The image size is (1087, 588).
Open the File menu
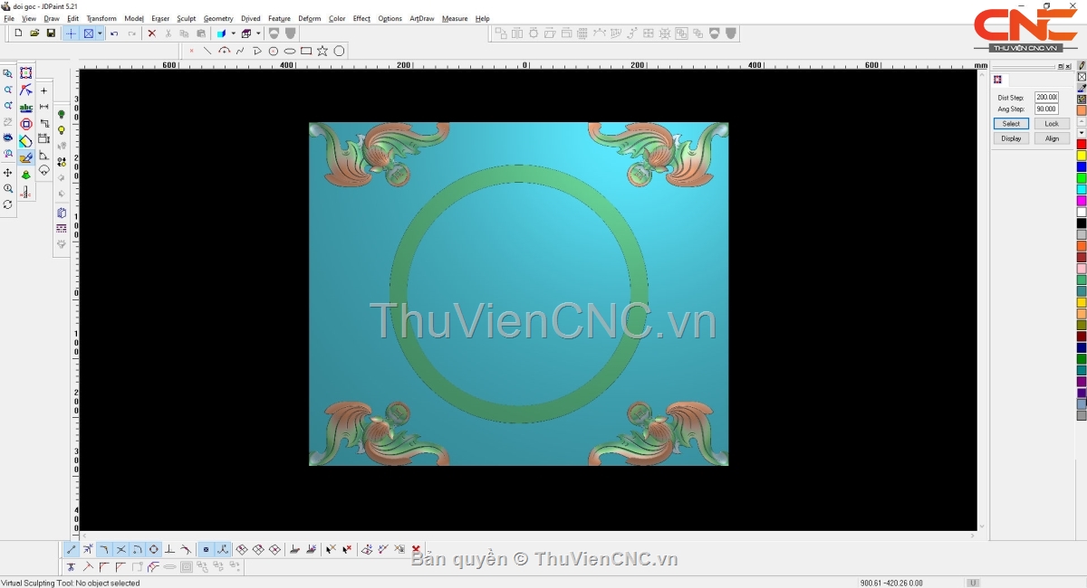(x=9, y=18)
